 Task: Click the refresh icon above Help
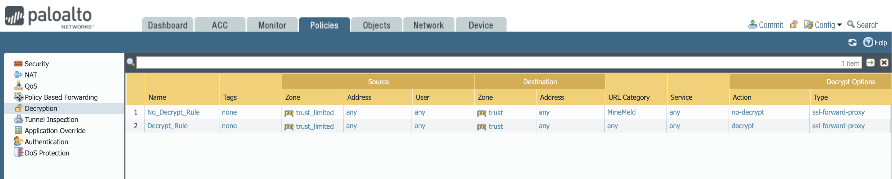(x=852, y=42)
